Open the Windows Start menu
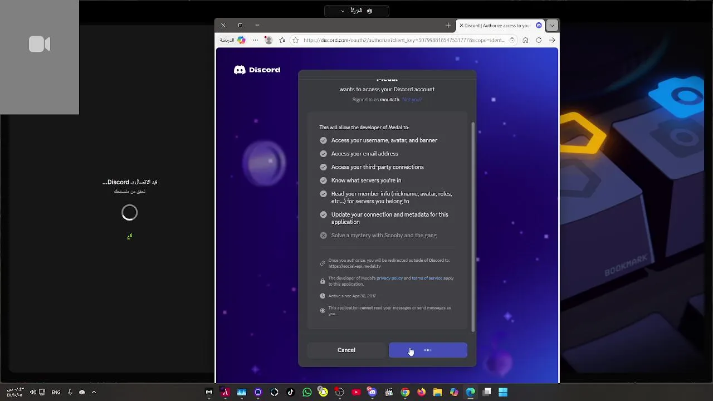 tap(503, 392)
